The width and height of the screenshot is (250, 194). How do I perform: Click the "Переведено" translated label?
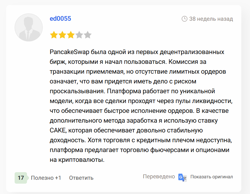pos(159,177)
